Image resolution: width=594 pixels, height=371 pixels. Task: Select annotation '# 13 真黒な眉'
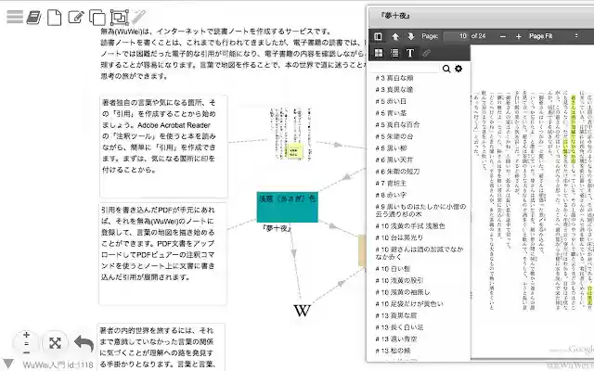click(395, 315)
